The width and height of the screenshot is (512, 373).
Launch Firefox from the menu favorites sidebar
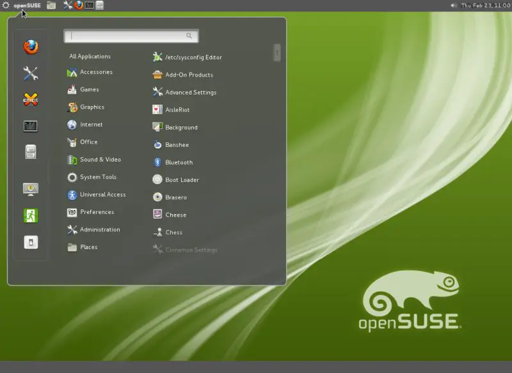(x=31, y=47)
